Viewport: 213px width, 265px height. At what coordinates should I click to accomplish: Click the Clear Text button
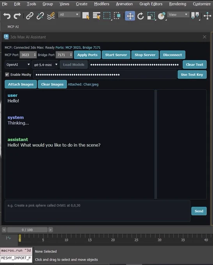click(195, 65)
